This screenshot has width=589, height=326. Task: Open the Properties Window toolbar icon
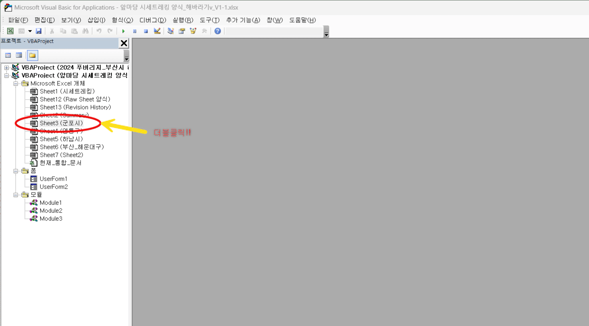[182, 31]
